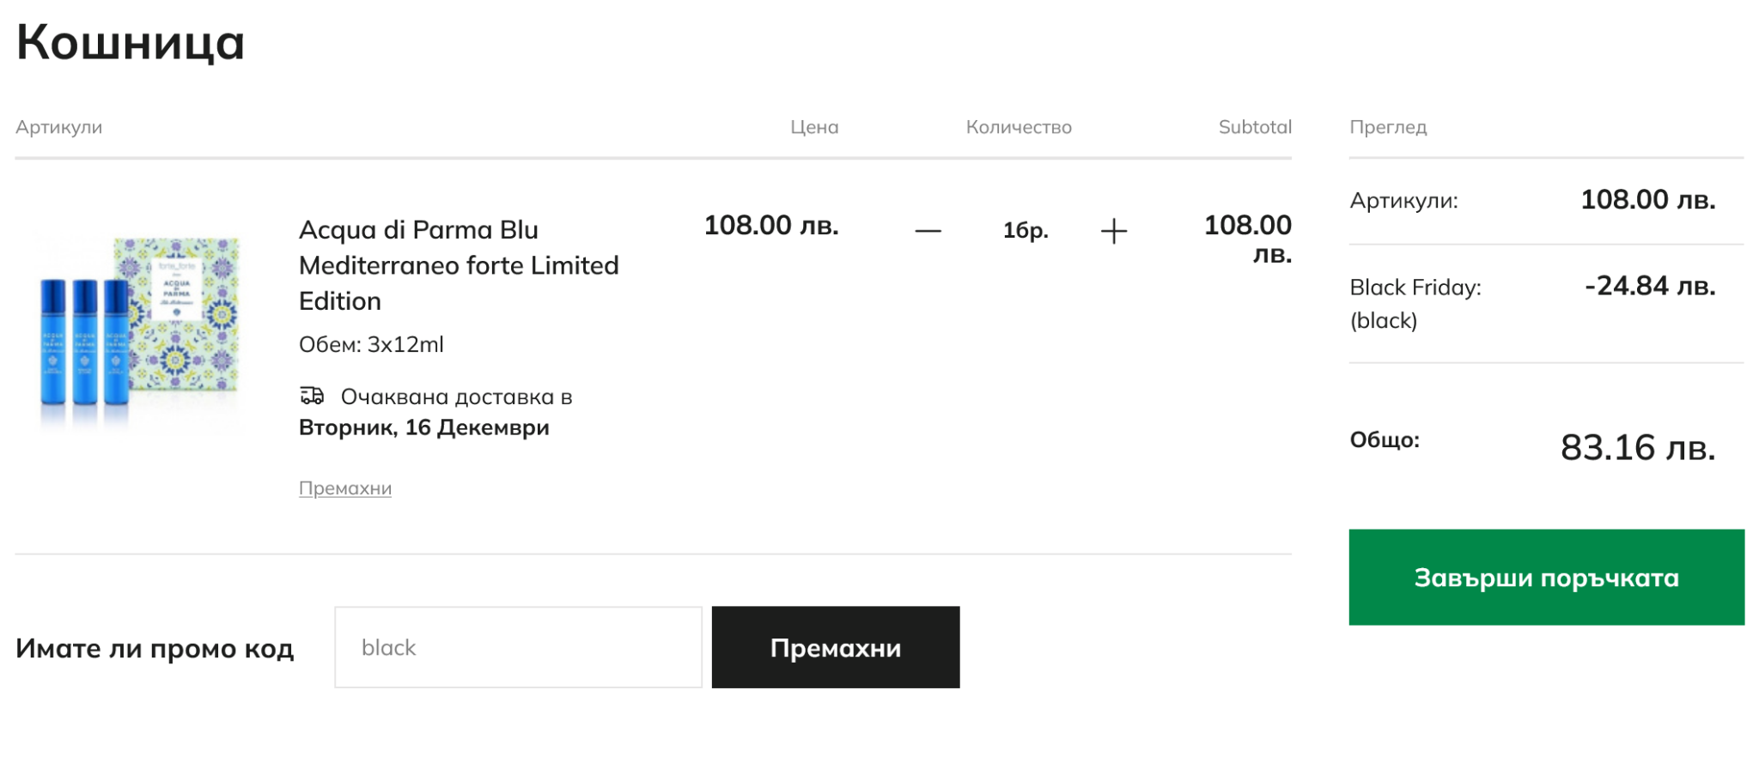Image resolution: width=1759 pixels, height=757 pixels.
Task: Click the Преглед summary header
Action: [x=1387, y=127]
